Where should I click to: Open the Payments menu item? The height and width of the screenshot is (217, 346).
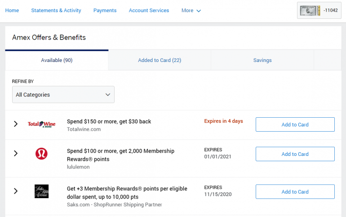[105, 10]
